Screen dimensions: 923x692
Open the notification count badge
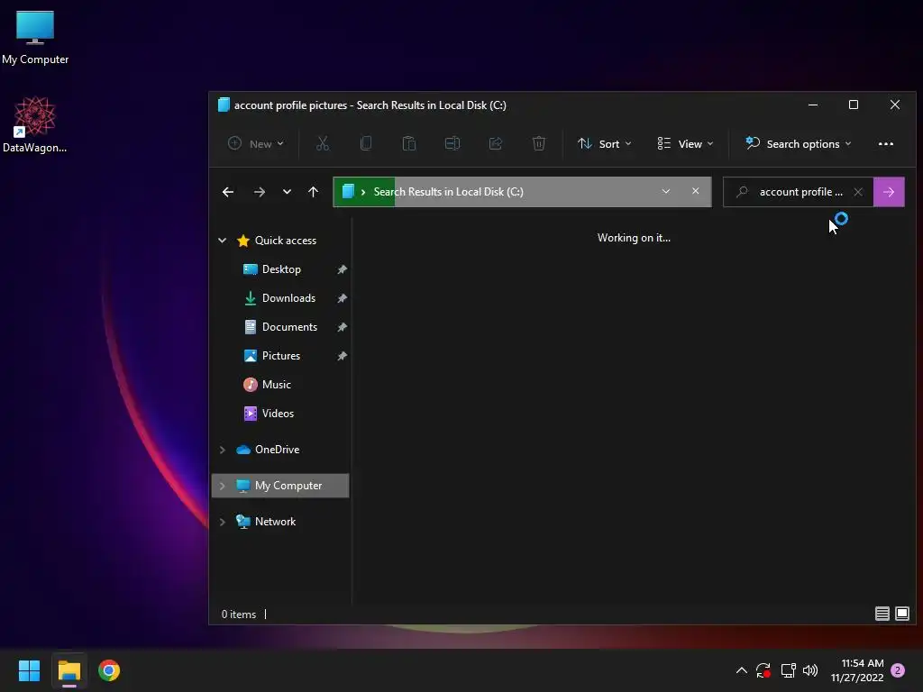898,670
